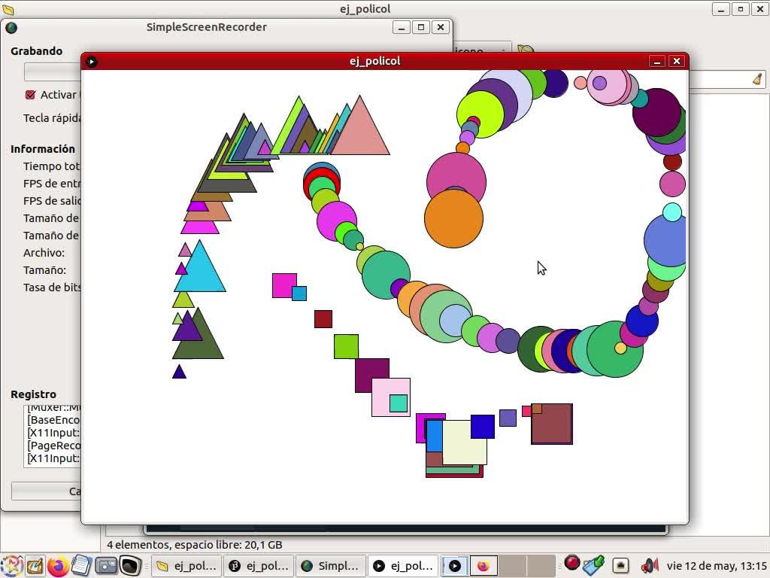The width and height of the screenshot is (770, 578).
Task: Click the big salmon pink triangle
Action: pyautogui.click(x=360, y=134)
